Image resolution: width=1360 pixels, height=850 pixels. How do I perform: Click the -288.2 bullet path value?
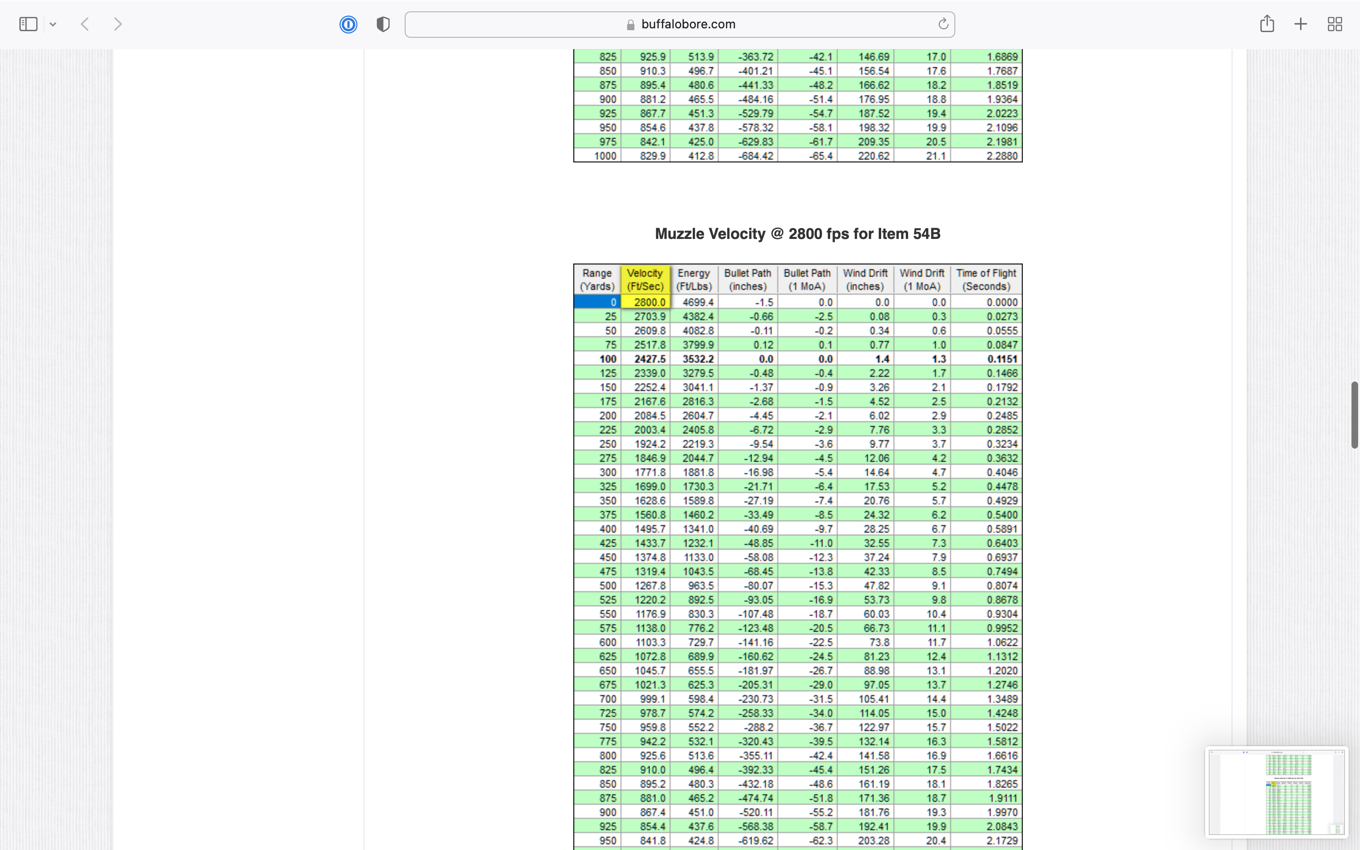coord(748,727)
